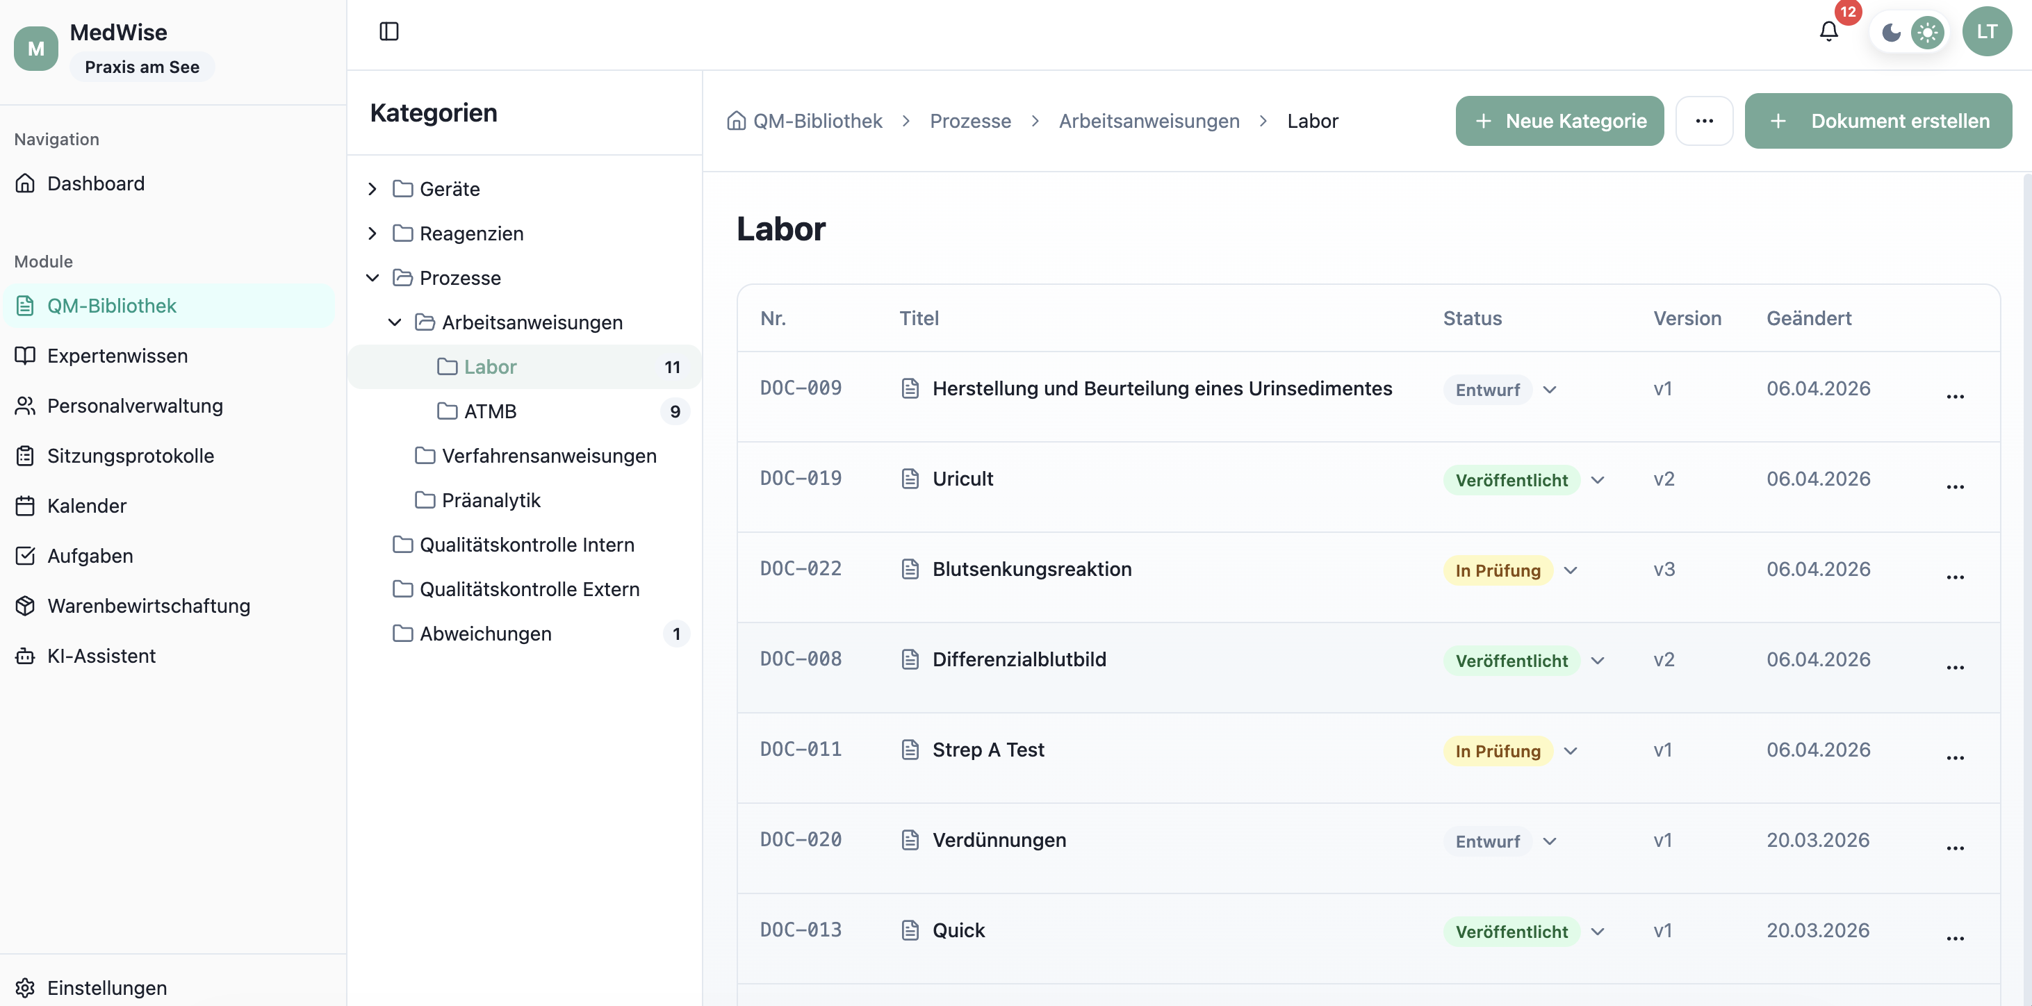Collapse the Arbeitsanweisungen folder
This screenshot has height=1006, width=2032.
pyautogui.click(x=395, y=322)
